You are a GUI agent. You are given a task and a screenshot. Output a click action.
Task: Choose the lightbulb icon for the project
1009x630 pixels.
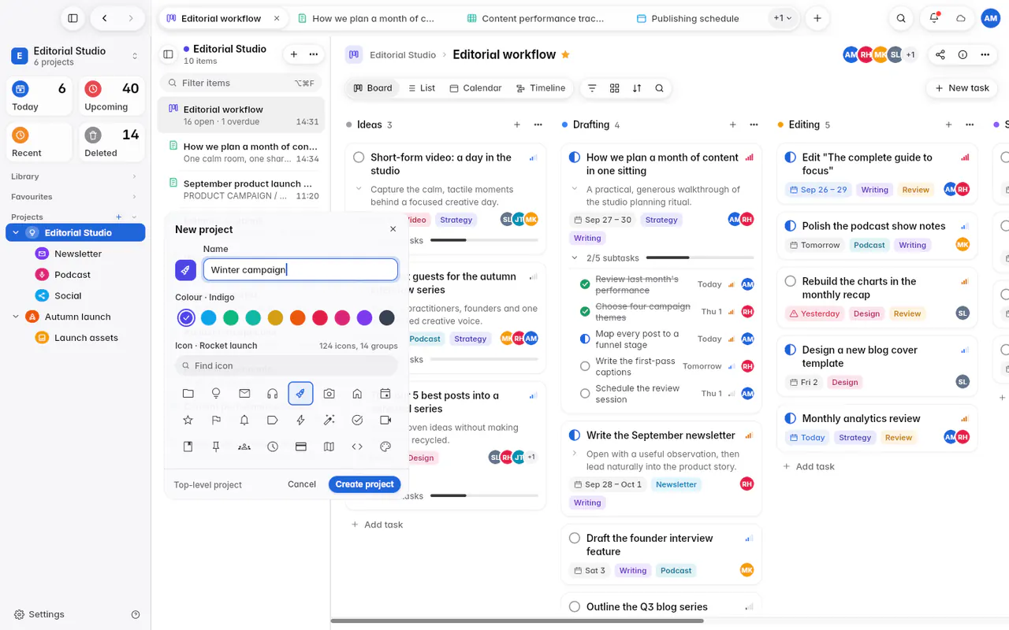(x=216, y=393)
